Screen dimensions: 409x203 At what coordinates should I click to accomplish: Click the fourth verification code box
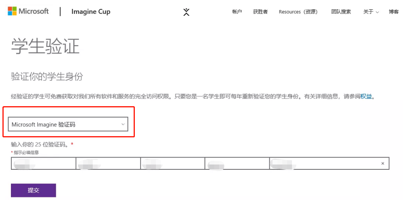[237, 163]
